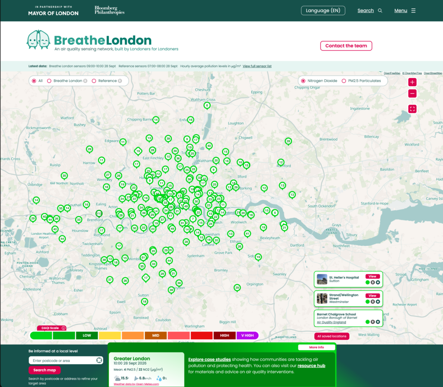Click the V HIGH purple scale segment
The width and height of the screenshot is (443, 387).
pos(247,335)
